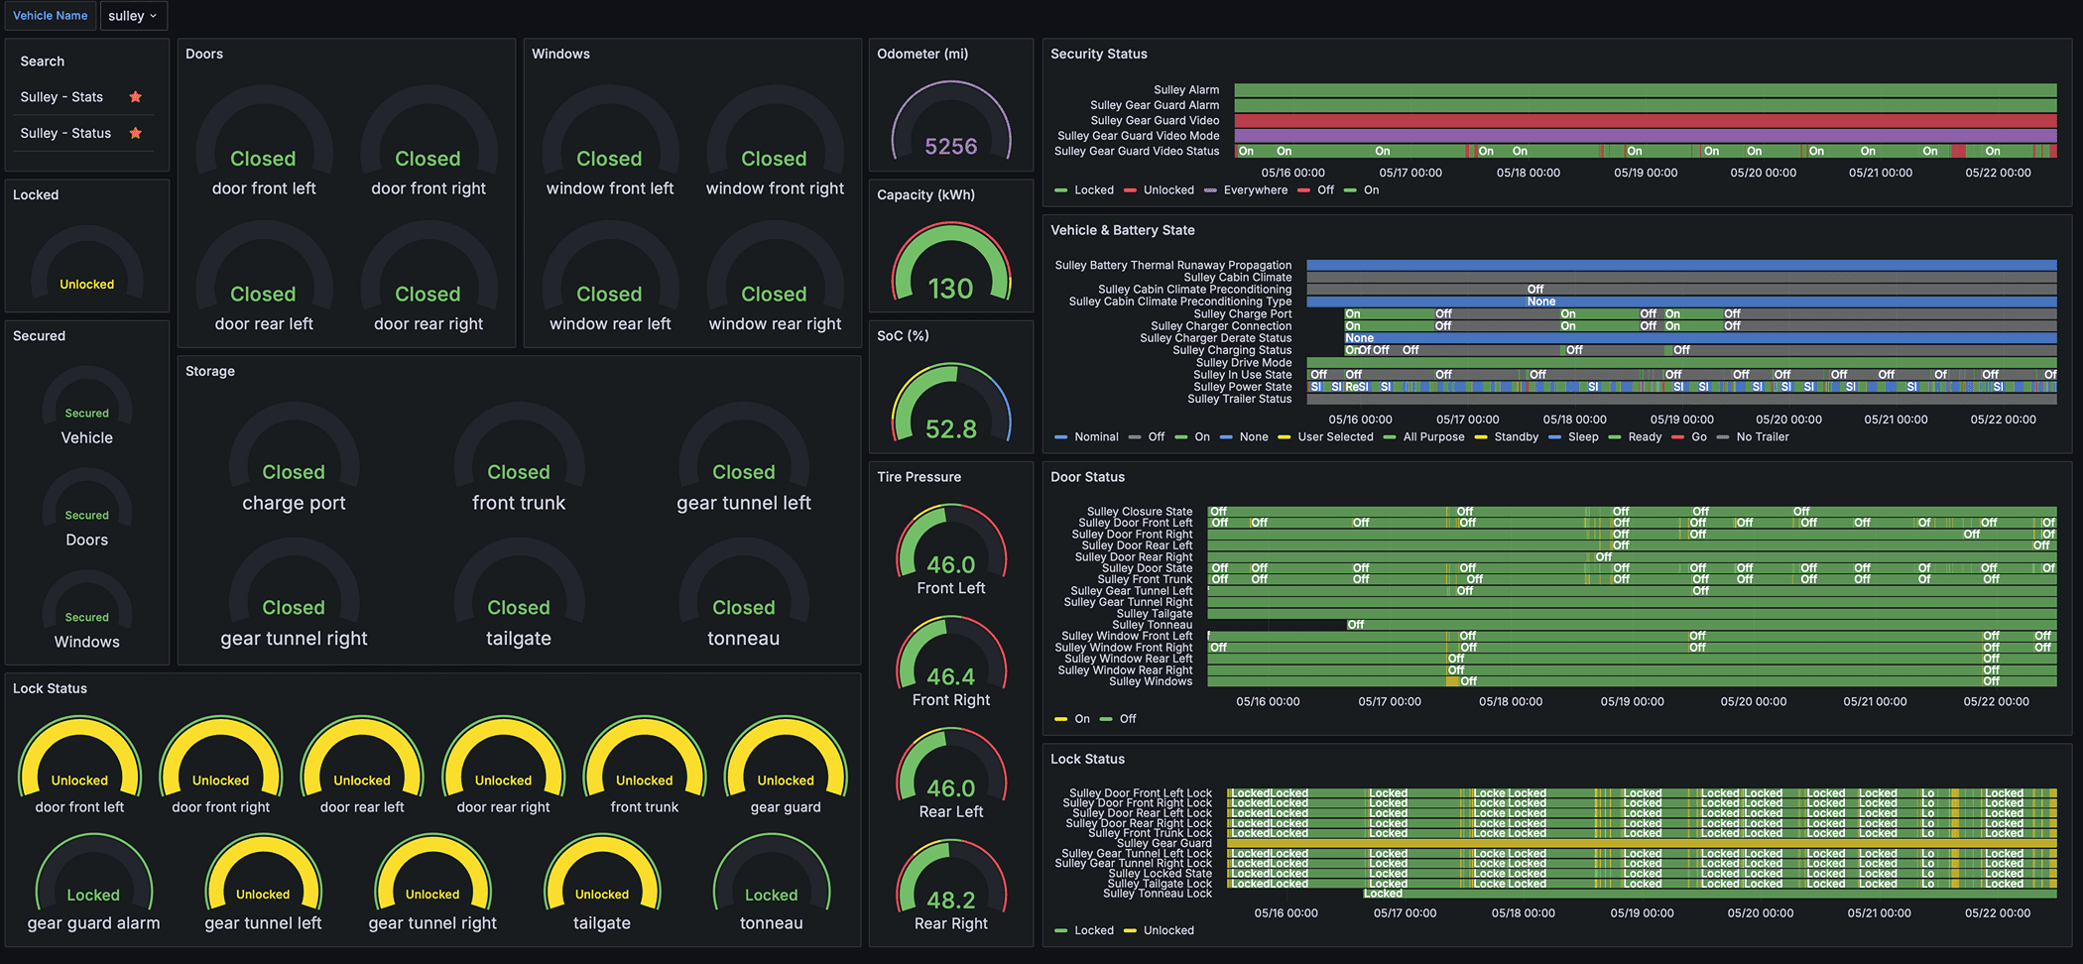Click the Secured Windows gauge
The image size is (2083, 964).
(87, 611)
